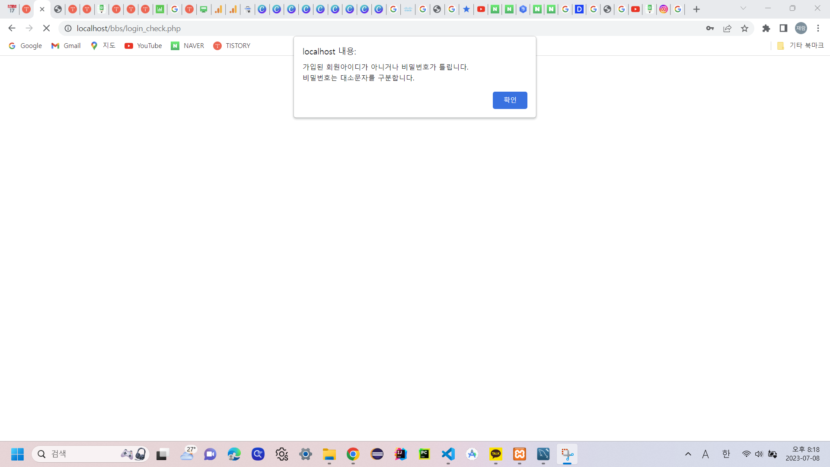This screenshot has height=467, width=830.
Task: Open the Extensions puzzle icon
Action: point(766,28)
